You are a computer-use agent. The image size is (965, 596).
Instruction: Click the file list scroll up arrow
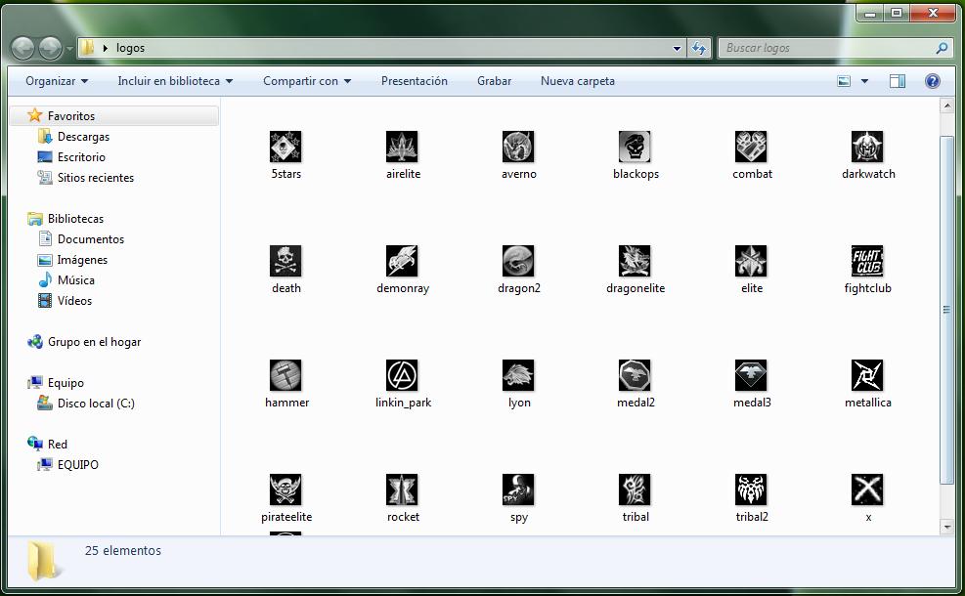pos(946,106)
